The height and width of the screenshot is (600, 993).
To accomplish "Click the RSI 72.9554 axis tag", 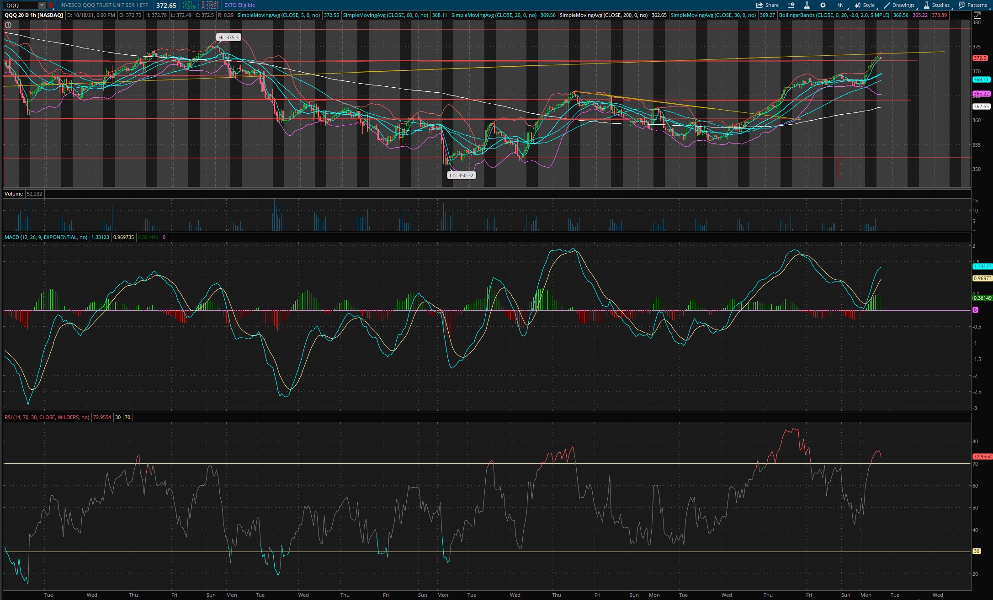I will pyautogui.click(x=982, y=457).
